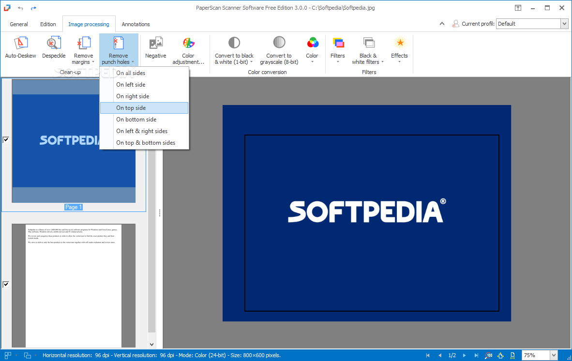Choose On all sides option
572x361 pixels.
[144, 73]
